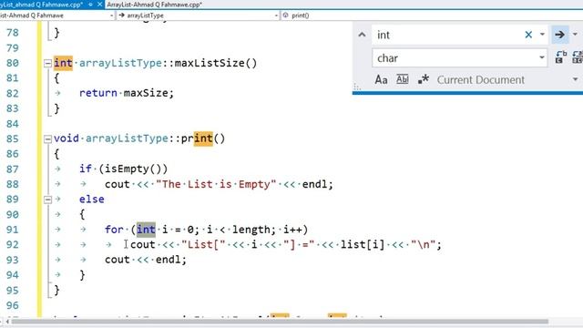Viewport: 583px width, 328px height.
Task: Click the "\n" string on line 92
Action: (x=423, y=245)
